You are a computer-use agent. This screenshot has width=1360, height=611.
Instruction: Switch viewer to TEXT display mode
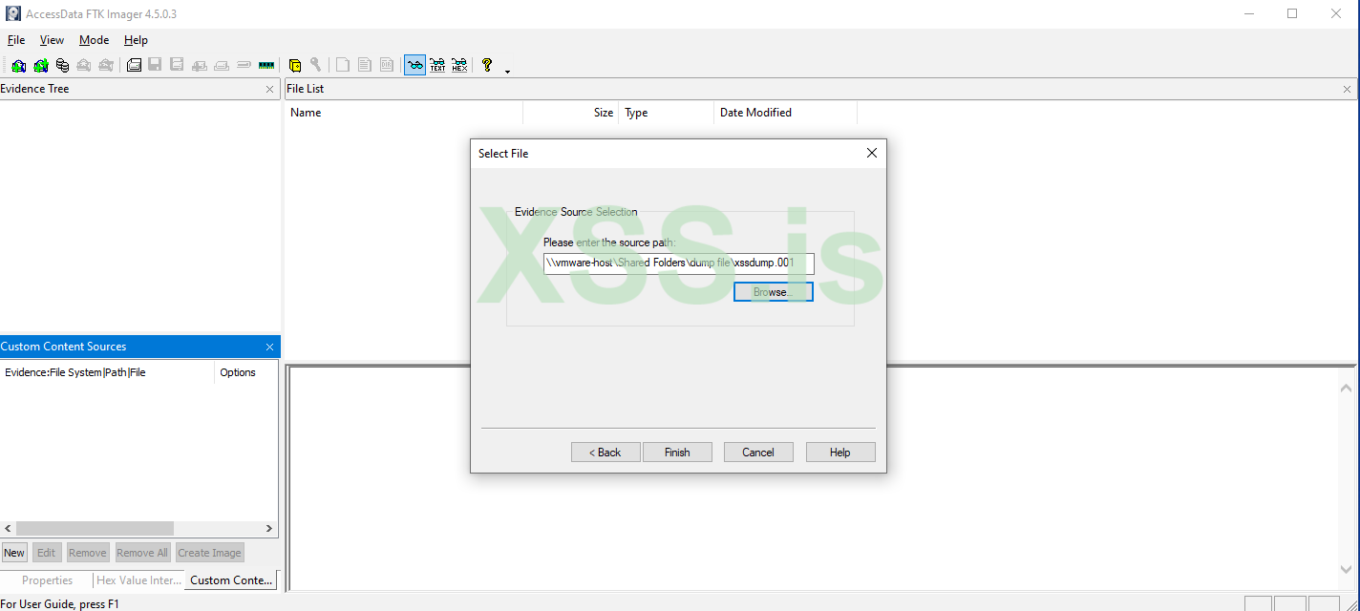point(437,64)
